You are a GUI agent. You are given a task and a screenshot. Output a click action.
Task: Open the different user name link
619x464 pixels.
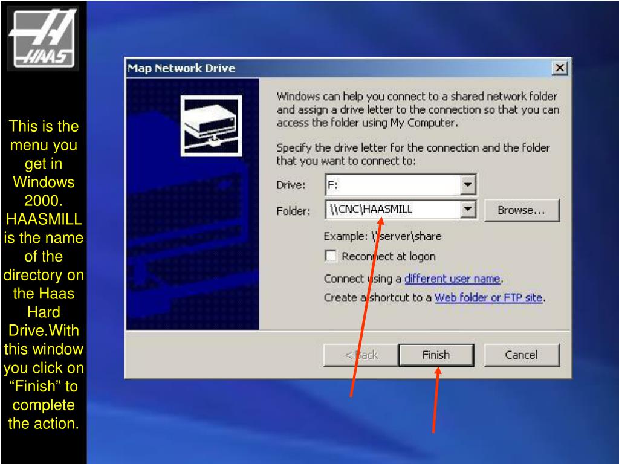[x=452, y=279]
